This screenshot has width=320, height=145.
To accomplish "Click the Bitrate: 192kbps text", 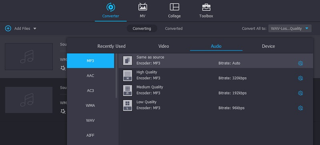I will tap(232, 93).
